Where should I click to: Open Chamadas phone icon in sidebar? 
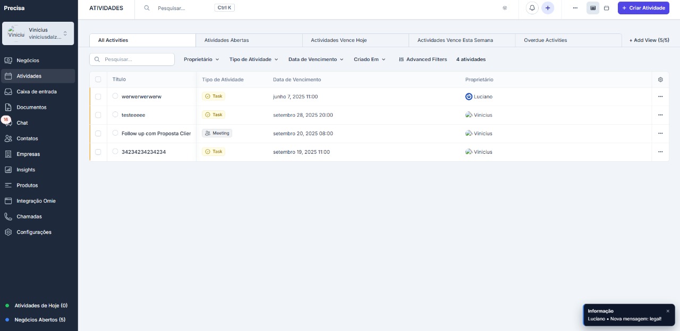click(8, 216)
